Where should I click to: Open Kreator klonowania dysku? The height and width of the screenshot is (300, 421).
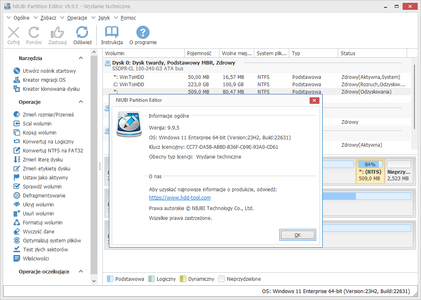click(47, 89)
